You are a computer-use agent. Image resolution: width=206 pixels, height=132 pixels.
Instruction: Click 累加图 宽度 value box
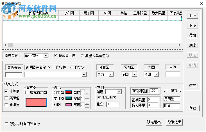[x=83, y=99]
